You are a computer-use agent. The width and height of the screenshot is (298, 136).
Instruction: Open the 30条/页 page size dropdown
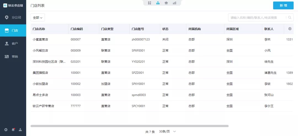pos(167,132)
